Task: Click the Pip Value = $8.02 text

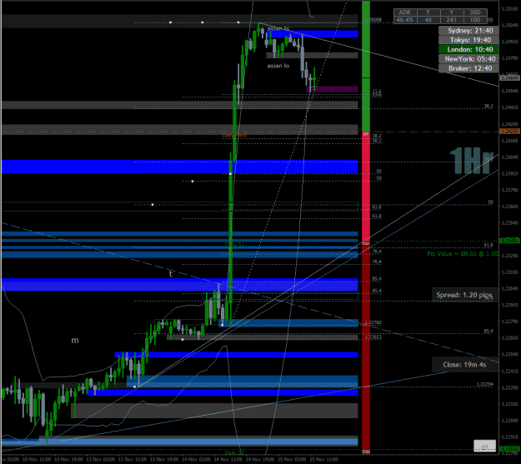Action: tap(463, 254)
